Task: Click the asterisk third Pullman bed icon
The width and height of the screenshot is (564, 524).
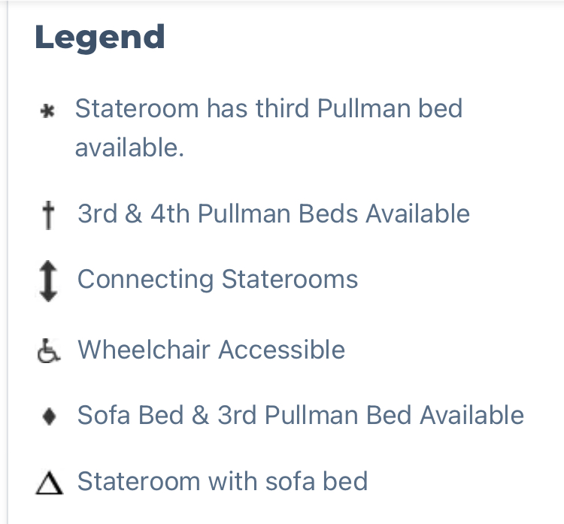Action: tap(47, 111)
